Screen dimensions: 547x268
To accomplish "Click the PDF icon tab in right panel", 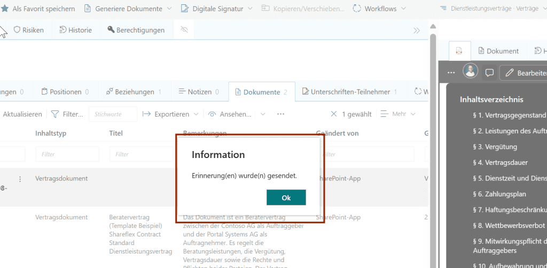I will [x=459, y=51].
